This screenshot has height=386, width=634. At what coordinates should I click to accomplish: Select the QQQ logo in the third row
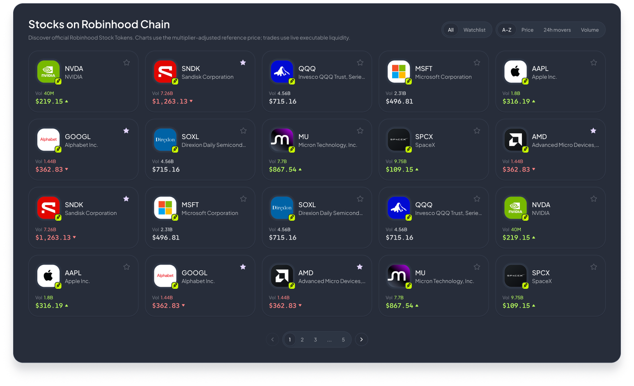pyautogui.click(x=399, y=208)
